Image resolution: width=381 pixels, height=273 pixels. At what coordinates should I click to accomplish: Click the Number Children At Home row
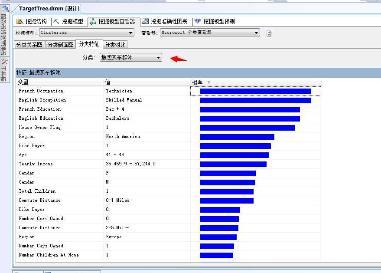[169, 255]
